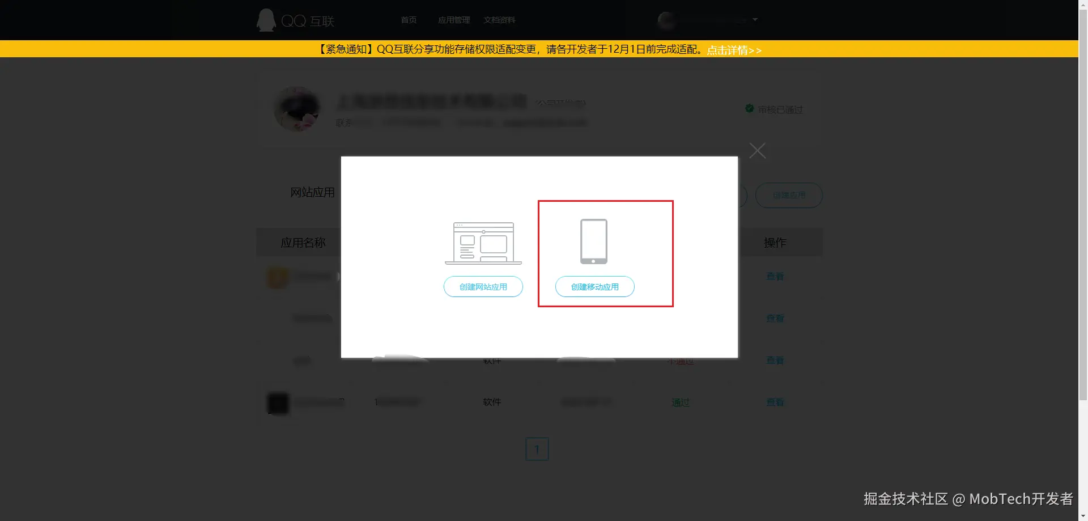
Task: Click the black app icon in last row
Action: (x=278, y=403)
